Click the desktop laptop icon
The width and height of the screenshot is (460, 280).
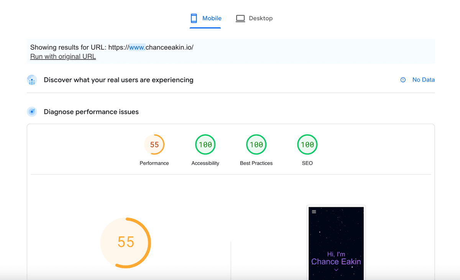(240, 18)
